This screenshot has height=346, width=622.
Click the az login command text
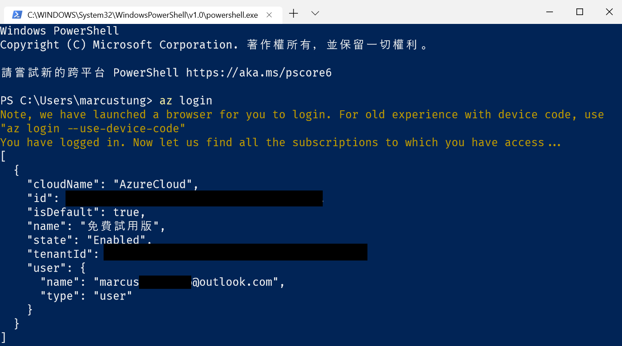click(x=186, y=100)
